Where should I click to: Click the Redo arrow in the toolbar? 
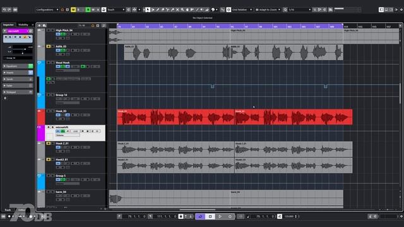click(x=9, y=9)
